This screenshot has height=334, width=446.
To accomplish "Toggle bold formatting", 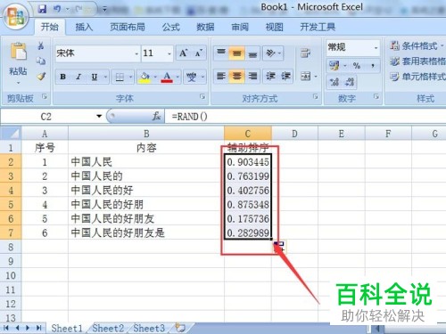I will pyautogui.click(x=63, y=77).
